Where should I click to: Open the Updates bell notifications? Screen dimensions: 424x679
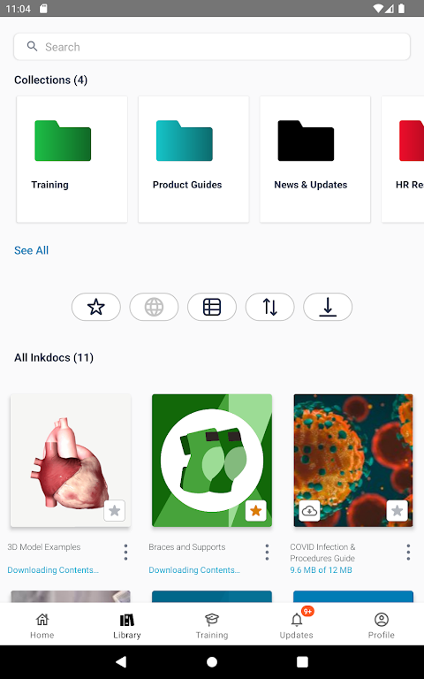pos(296,625)
